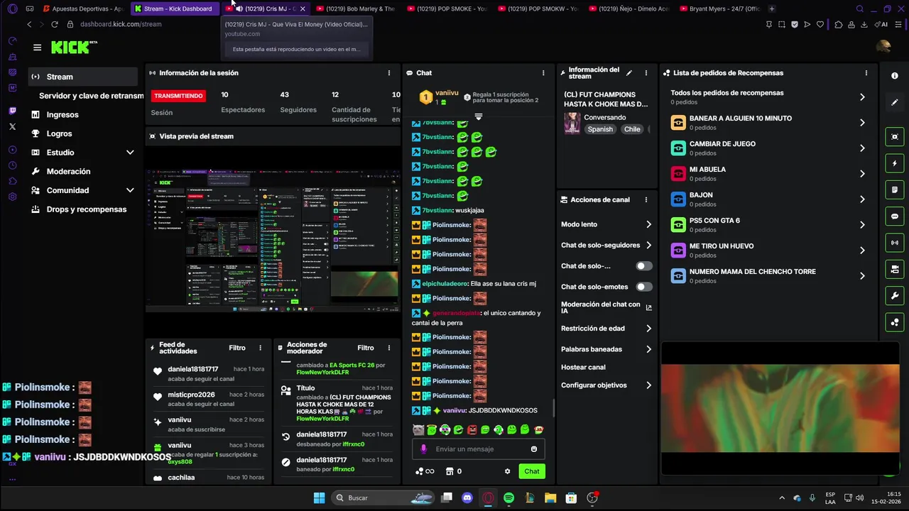The height and width of the screenshot is (511, 909).
Task: Open Moderación chat con IA external link
Action: coord(649,307)
